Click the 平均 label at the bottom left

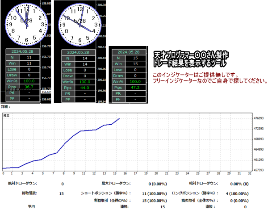tap(31, 206)
